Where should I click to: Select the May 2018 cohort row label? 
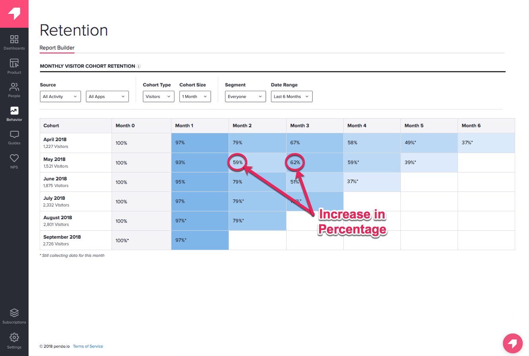coord(54,159)
